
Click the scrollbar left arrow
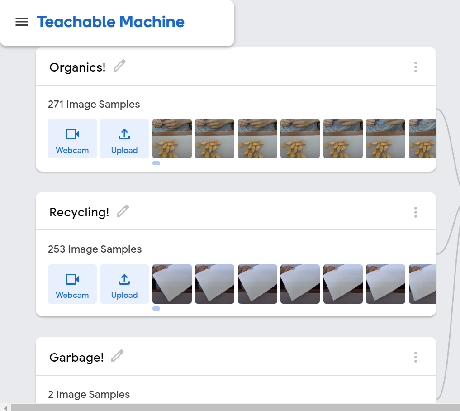pos(5,407)
